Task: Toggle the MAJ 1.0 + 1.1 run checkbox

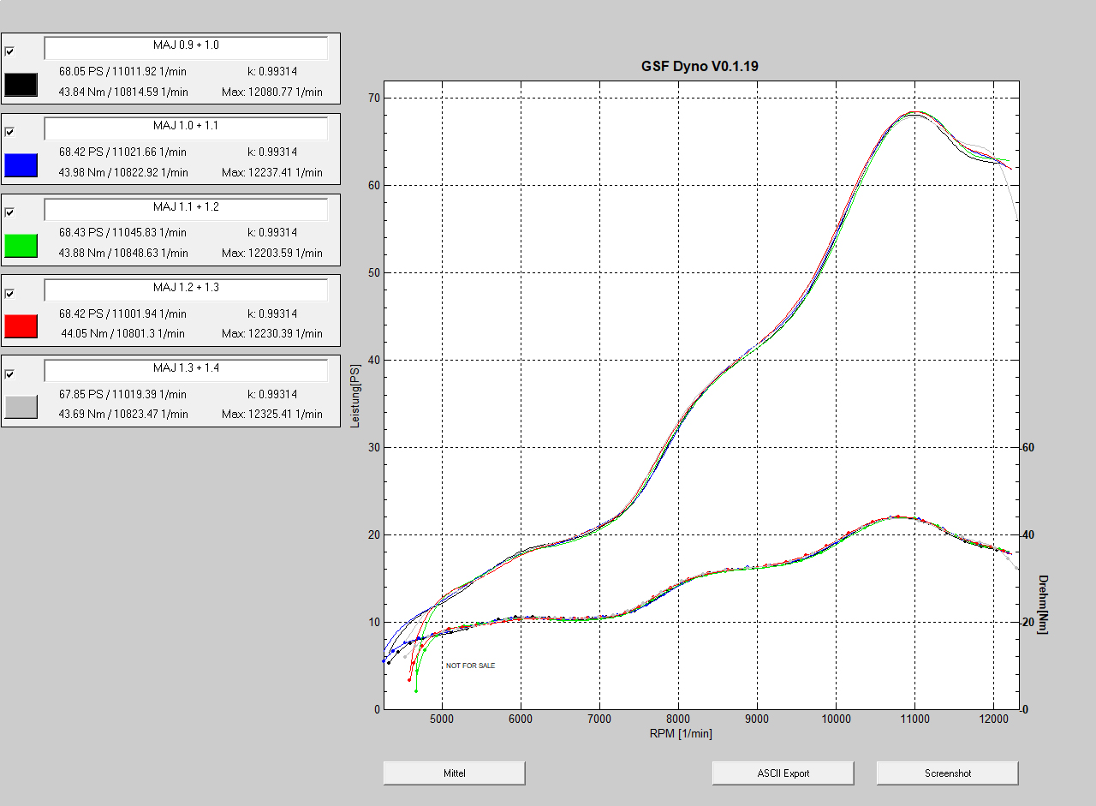Action: pyautogui.click(x=9, y=132)
